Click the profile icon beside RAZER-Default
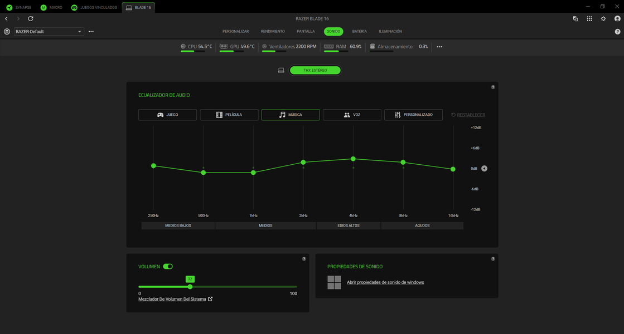The height and width of the screenshot is (334, 624). click(x=7, y=31)
